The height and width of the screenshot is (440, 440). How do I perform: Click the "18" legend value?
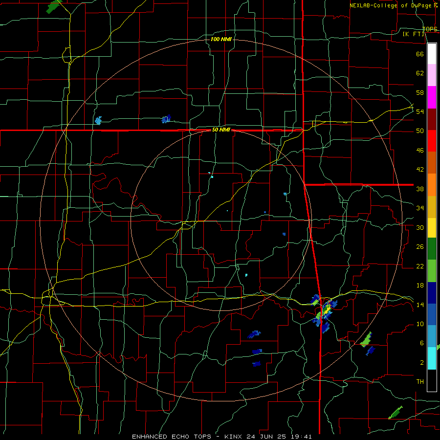[x=420, y=286]
